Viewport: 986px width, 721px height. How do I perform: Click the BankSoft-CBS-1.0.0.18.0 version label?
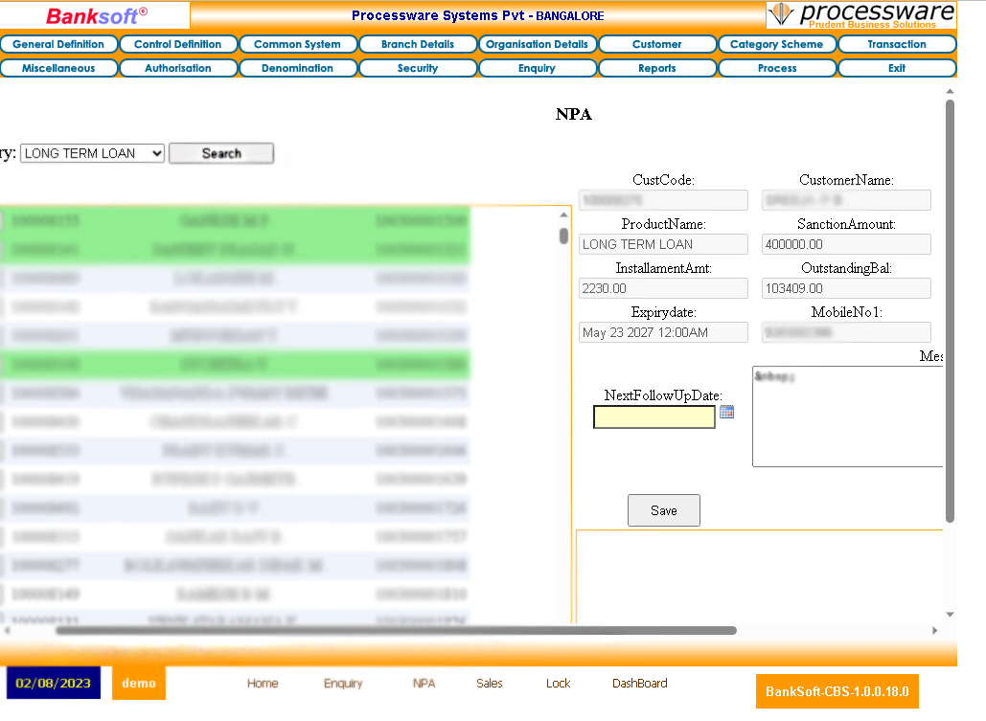tap(837, 691)
